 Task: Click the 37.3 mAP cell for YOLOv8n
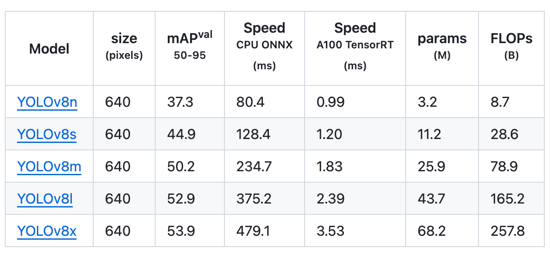click(180, 102)
